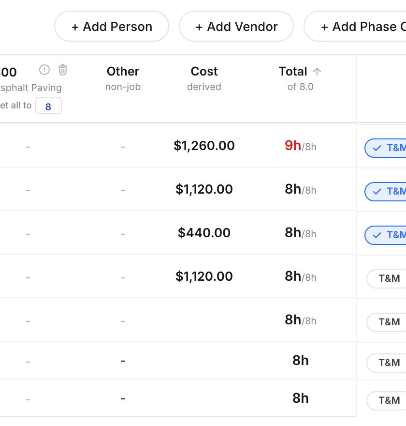This screenshot has height=426, width=406.
Task: Click the Other cell in the $1,260.00 row
Action: pos(123,147)
